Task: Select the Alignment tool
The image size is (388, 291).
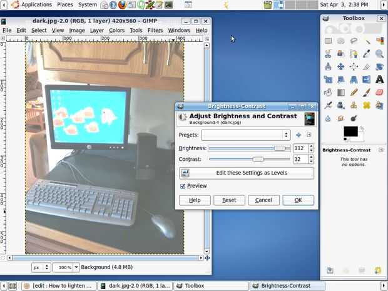Action: point(354,66)
